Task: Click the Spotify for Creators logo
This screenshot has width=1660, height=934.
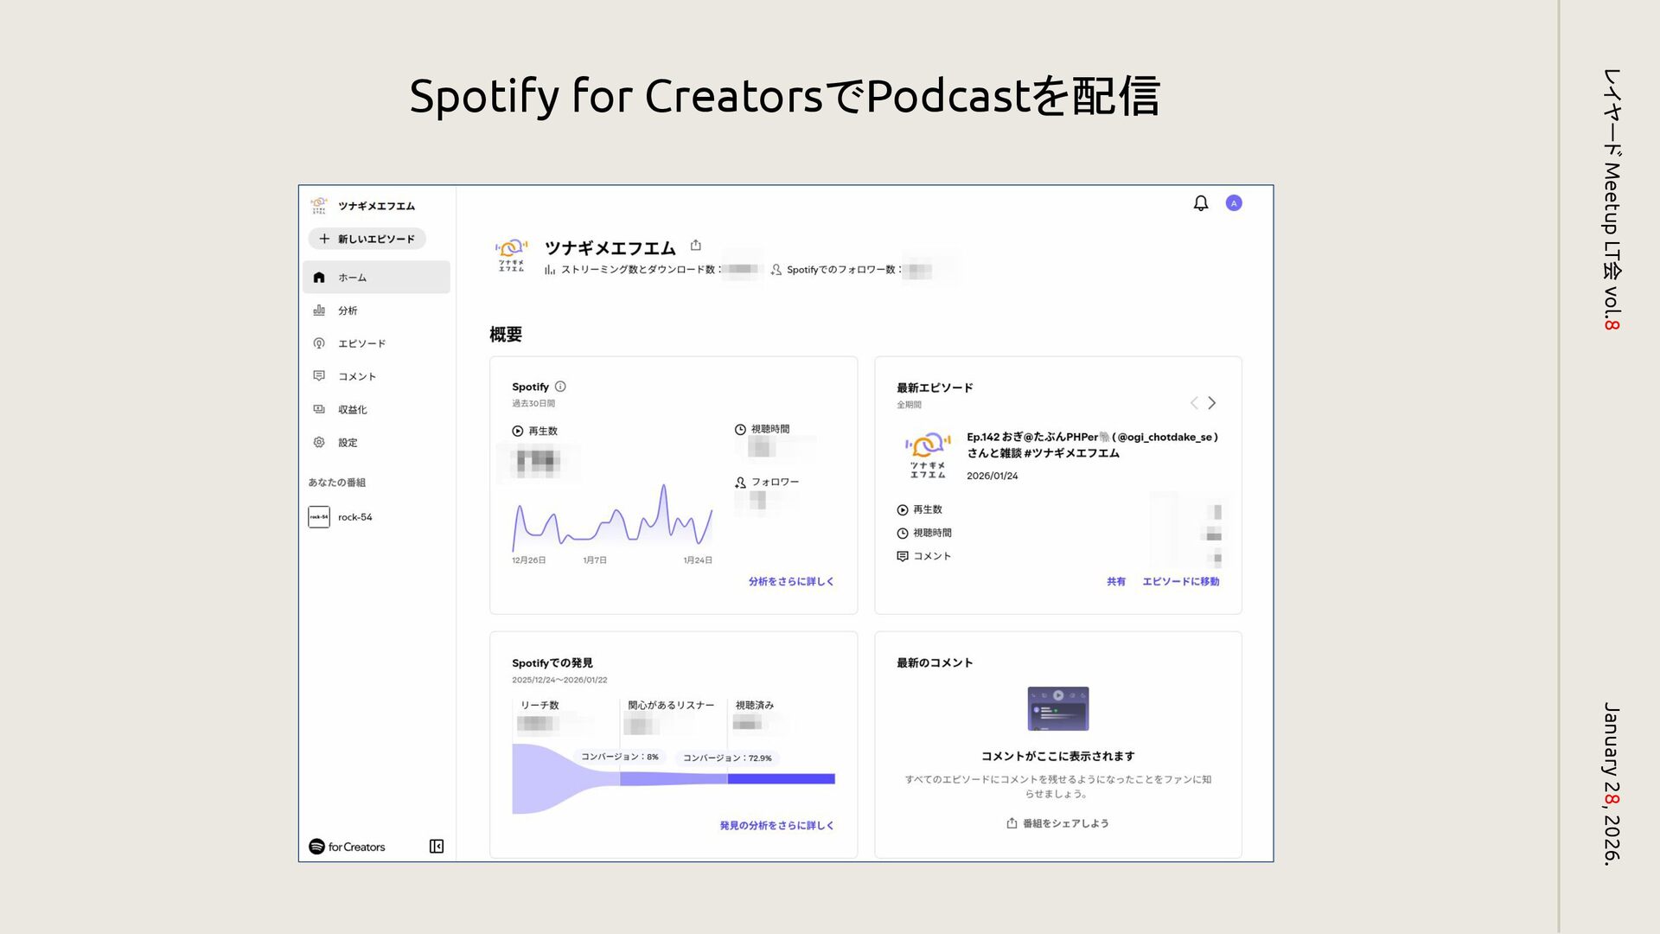Action: click(x=348, y=847)
